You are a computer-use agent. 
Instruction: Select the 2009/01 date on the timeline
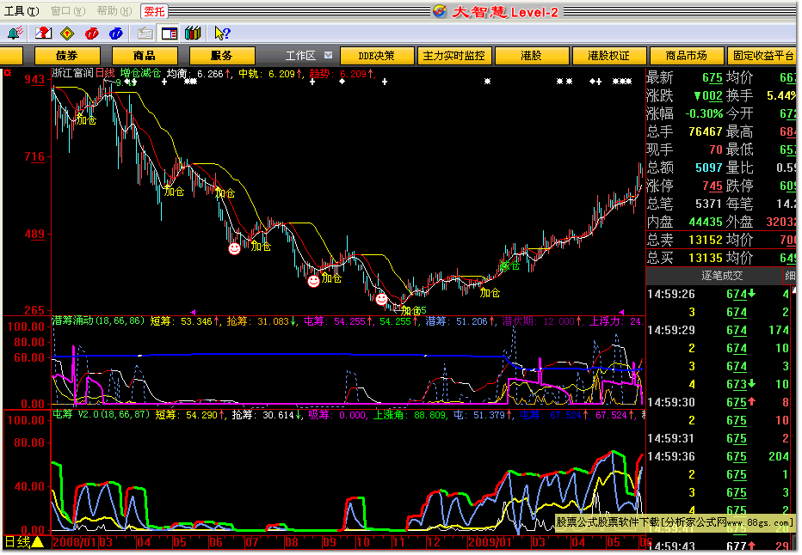point(490,542)
